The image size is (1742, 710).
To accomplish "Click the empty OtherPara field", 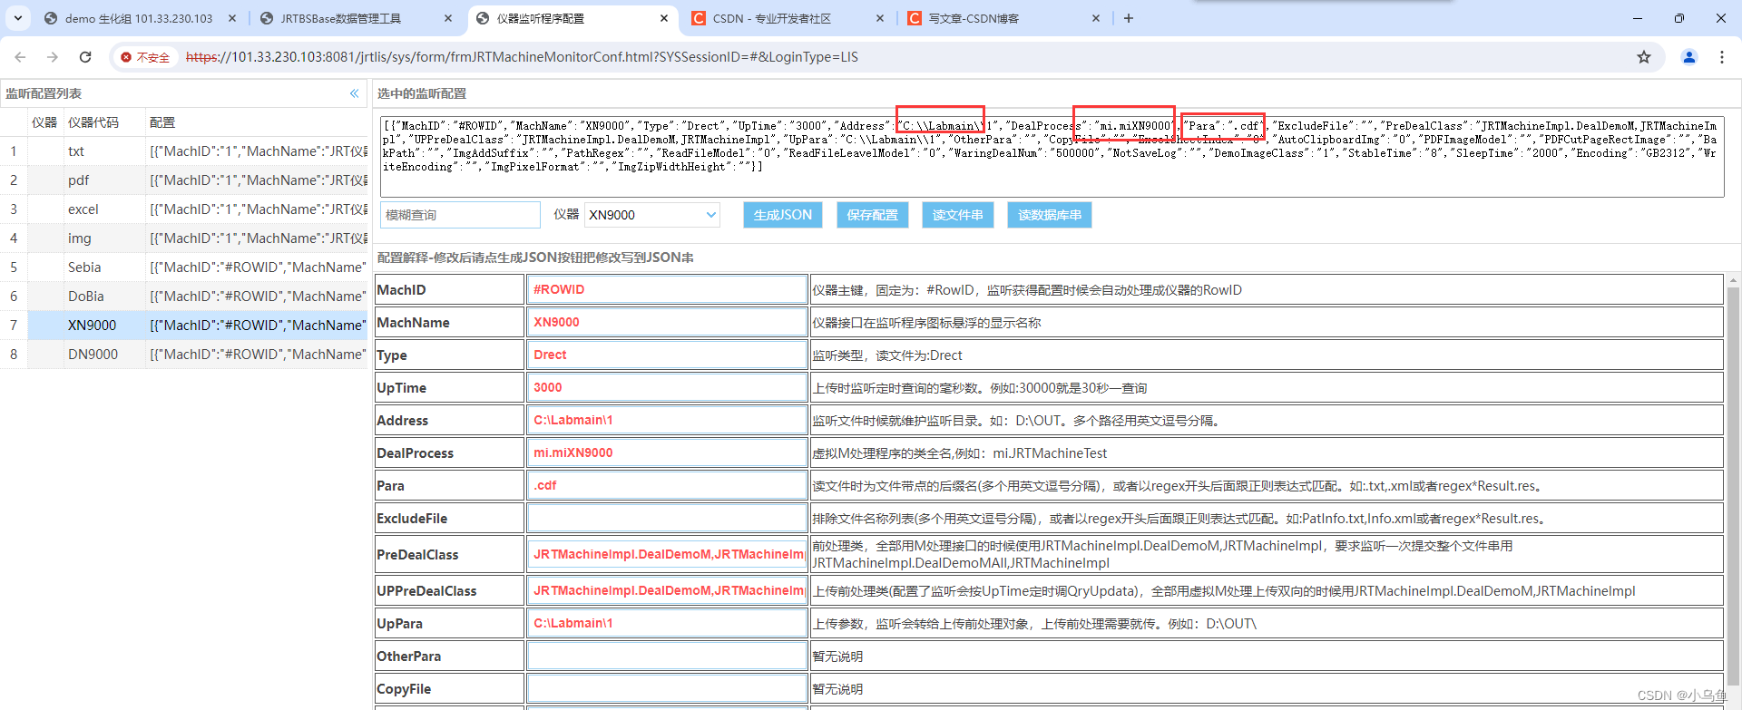I will tap(667, 656).
